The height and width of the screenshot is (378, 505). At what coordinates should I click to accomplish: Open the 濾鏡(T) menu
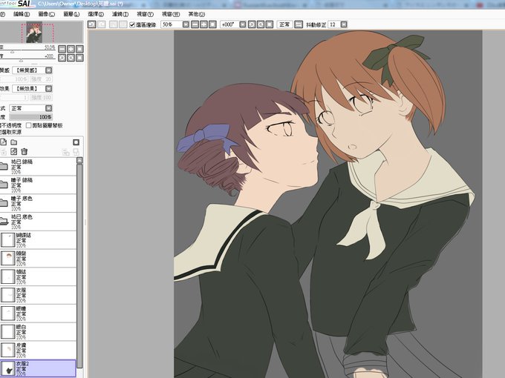point(120,14)
